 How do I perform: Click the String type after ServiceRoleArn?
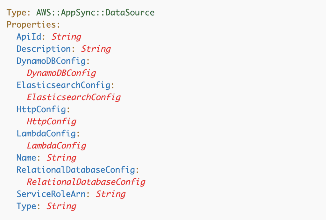(x=111, y=194)
